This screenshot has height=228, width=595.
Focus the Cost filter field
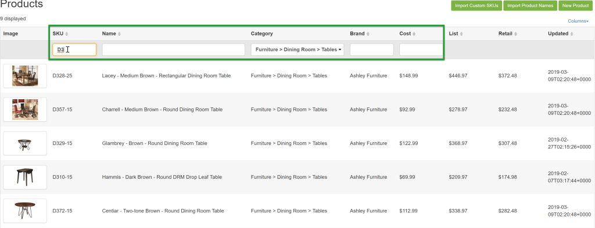(x=421, y=50)
